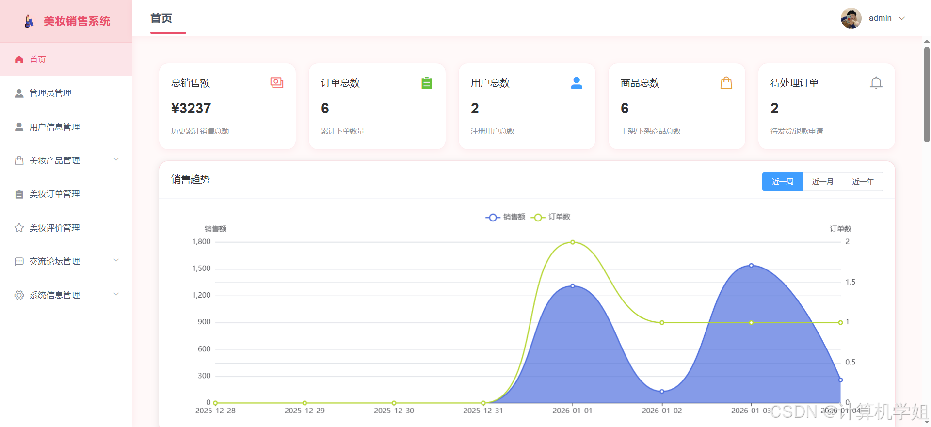Open the admin dropdown arrow
Viewport: 931px width, 427px height.
(x=902, y=18)
